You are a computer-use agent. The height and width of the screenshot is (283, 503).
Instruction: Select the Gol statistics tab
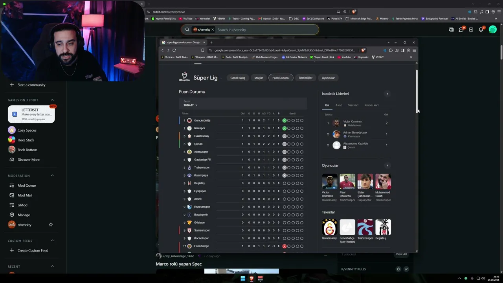[x=327, y=105]
